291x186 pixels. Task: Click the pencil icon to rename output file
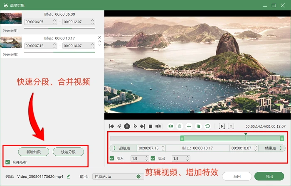69,176
